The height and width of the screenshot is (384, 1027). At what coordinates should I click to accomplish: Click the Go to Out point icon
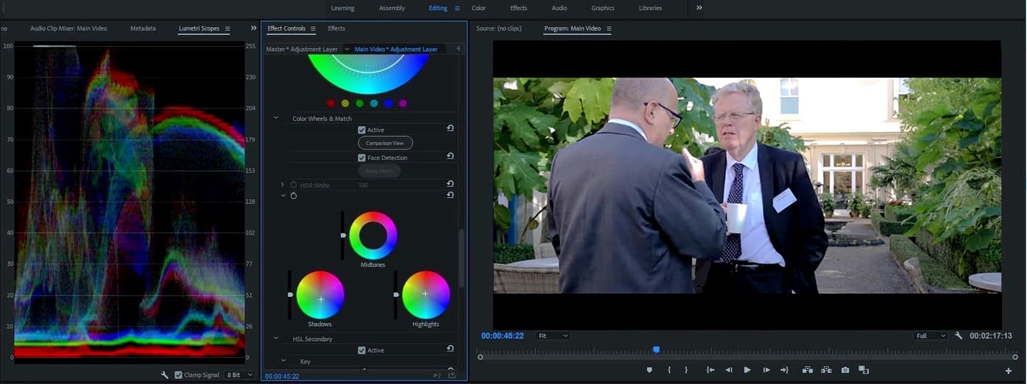(785, 370)
